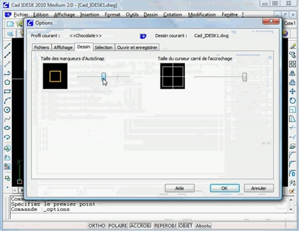299x231 pixels.
Task: Select the Polyline tool with curved arrow
Action: [7, 73]
